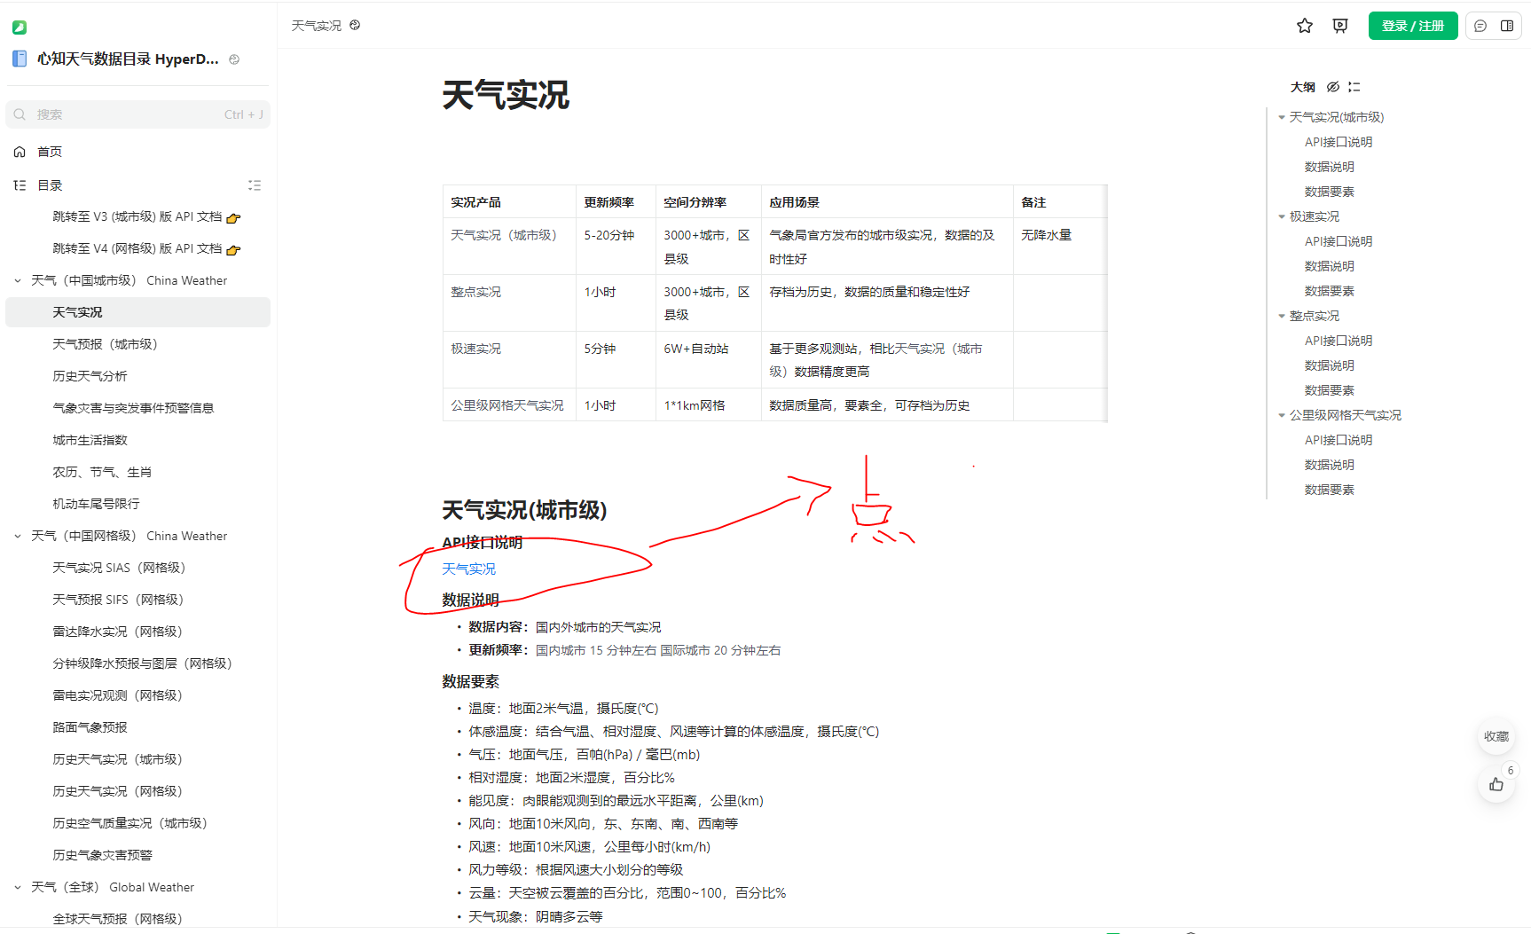The width and height of the screenshot is (1531, 934).
Task: Toggle outline collapse-all list icon
Action: coord(1354,87)
